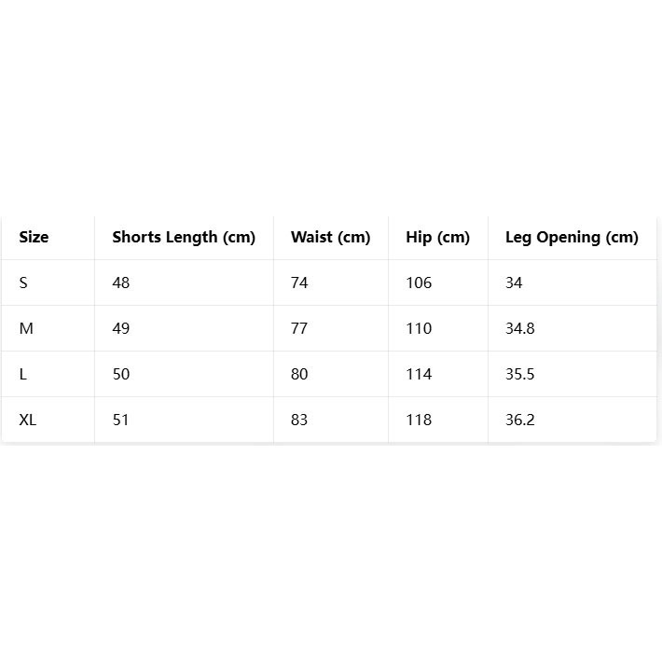This screenshot has height=662, width=662.
Task: Select leg opening value 35.5
Action: point(520,374)
